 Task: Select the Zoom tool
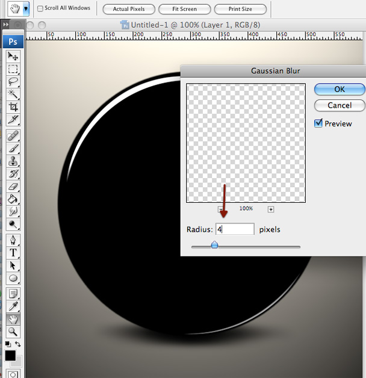tap(13, 332)
